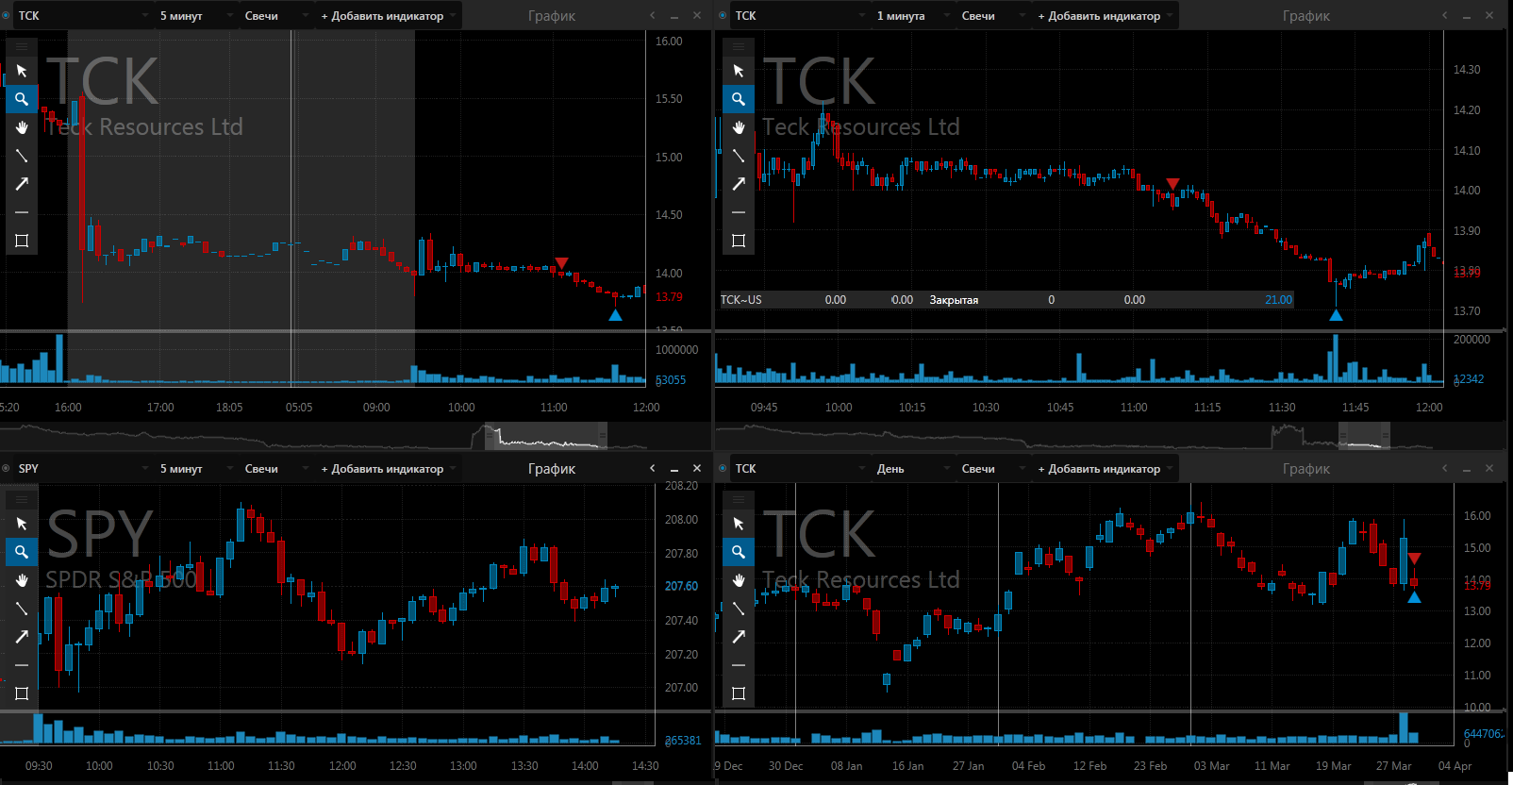Screen dimensions: 1513x785
Task: Click the График title of the SPY chart
Action: pos(552,469)
